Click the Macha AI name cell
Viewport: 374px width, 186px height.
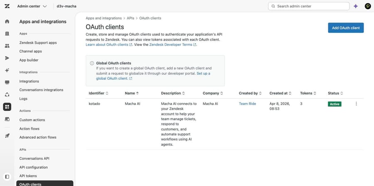coord(133,104)
